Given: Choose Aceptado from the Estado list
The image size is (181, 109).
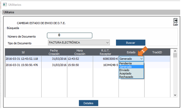Looking at the screenshot, I should pos(131,73).
